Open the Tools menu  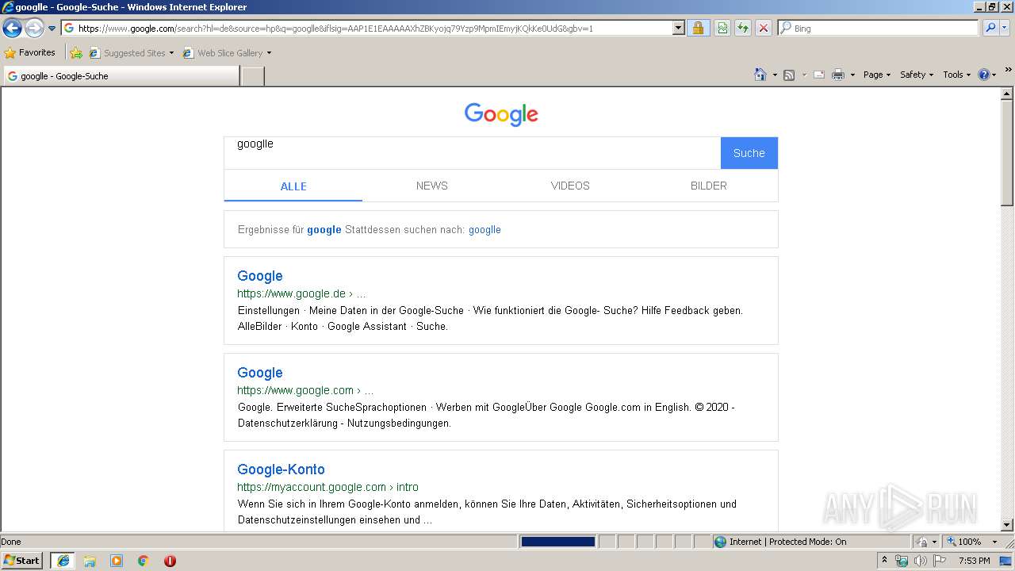(956, 75)
